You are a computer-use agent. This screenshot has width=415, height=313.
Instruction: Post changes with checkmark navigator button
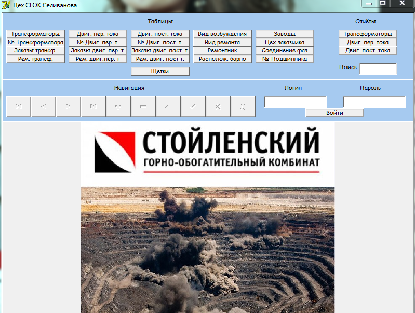193,106
